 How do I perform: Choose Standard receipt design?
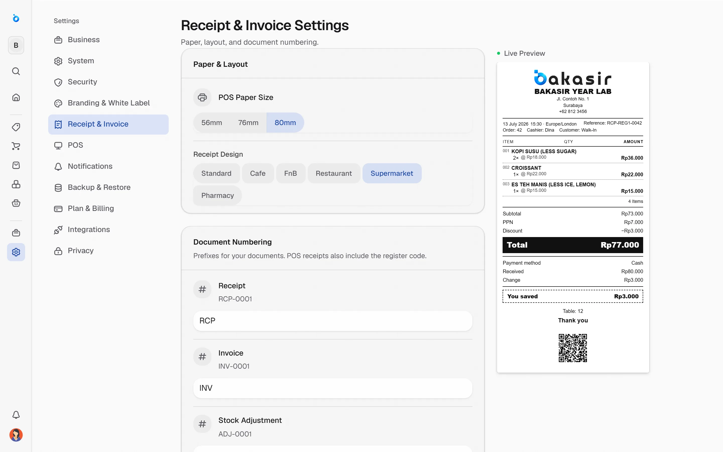pyautogui.click(x=216, y=173)
